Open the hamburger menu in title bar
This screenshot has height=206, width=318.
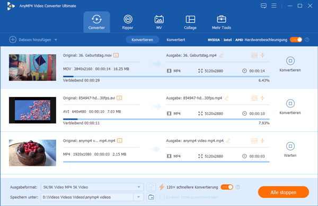coord(274,6)
